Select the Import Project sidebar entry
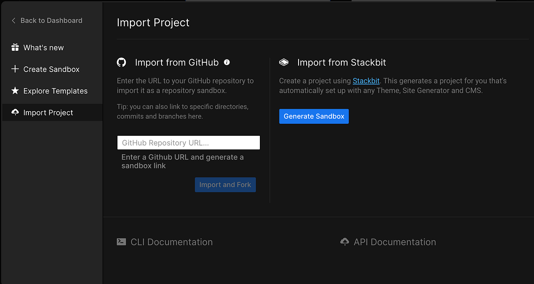This screenshot has height=284, width=534. tap(48, 112)
